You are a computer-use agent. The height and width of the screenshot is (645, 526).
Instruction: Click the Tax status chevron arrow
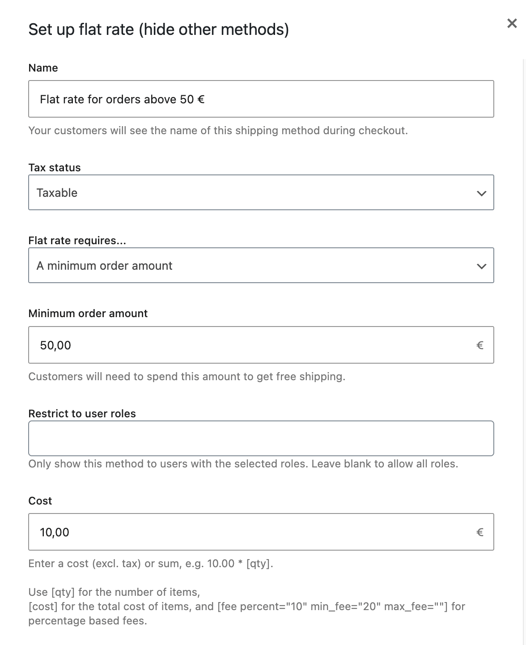(481, 192)
